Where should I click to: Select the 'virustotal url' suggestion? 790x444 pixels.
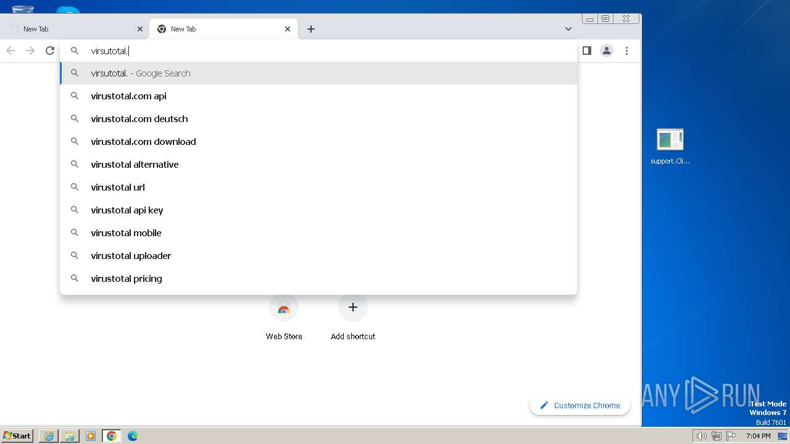point(318,187)
